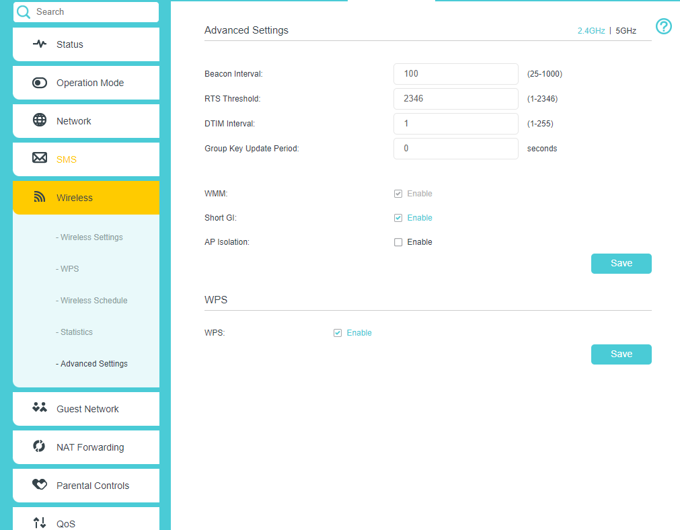Collapse the Wireless menu section

point(86,198)
